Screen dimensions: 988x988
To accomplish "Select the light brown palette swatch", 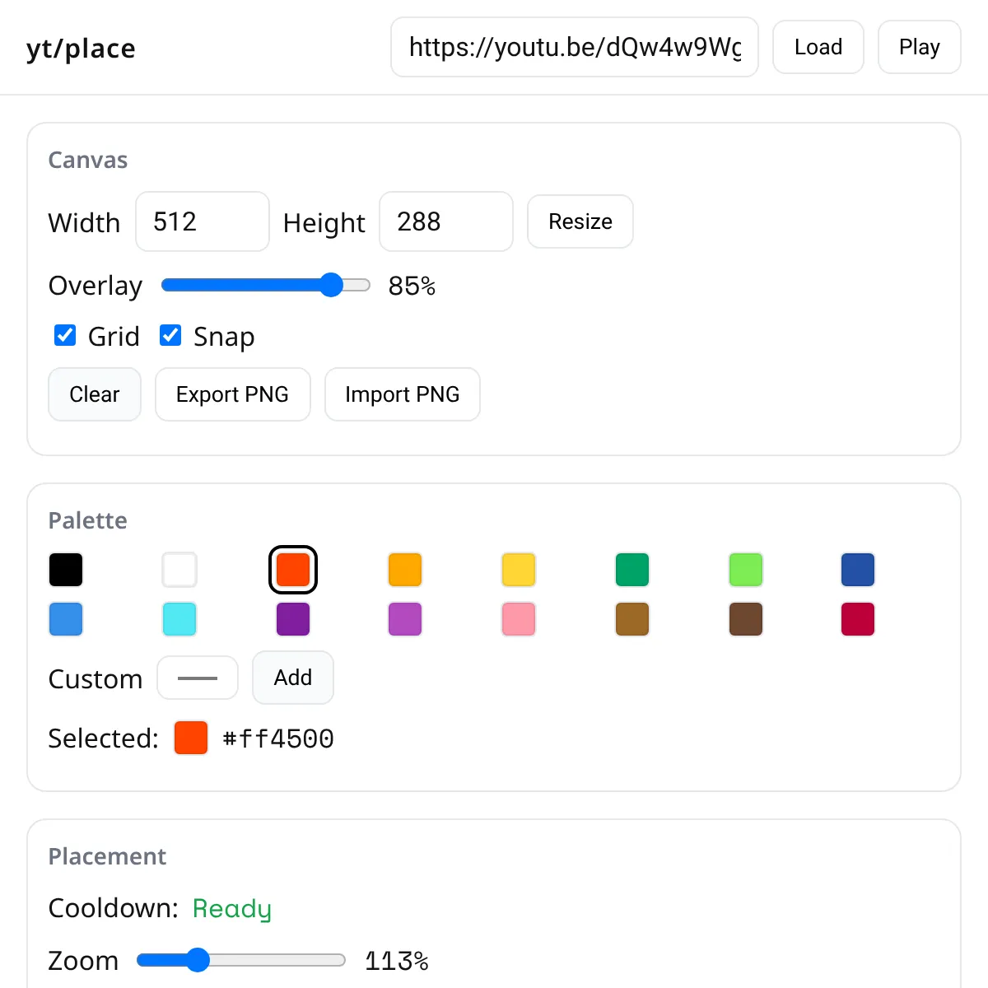I will tap(632, 619).
